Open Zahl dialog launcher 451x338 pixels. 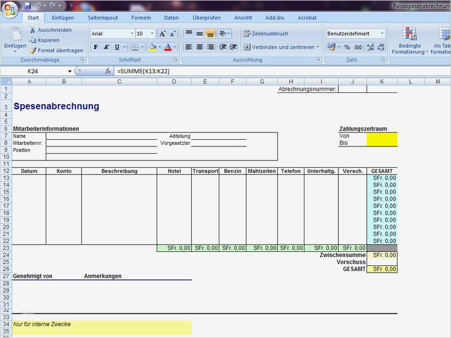(383, 60)
